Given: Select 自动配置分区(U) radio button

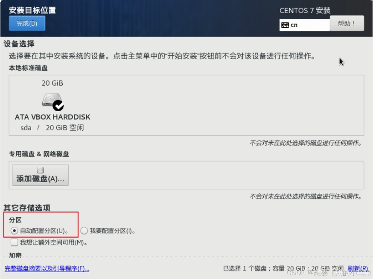Looking at the screenshot, I should pyautogui.click(x=14, y=230).
